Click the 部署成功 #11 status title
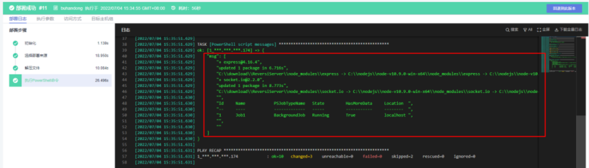The image size is (589, 168). click(31, 8)
